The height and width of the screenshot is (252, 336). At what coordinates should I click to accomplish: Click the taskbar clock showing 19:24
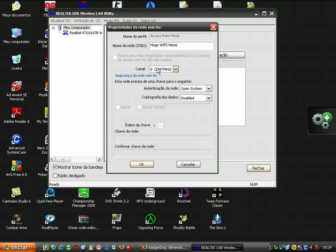click(x=327, y=247)
